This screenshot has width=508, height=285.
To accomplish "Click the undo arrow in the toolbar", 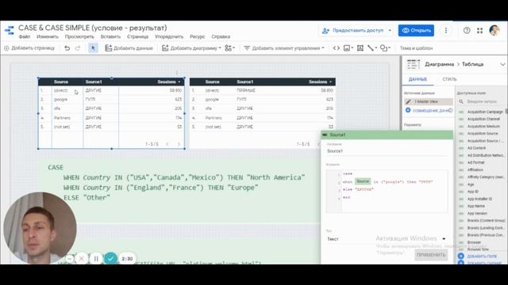I will (x=67, y=48).
